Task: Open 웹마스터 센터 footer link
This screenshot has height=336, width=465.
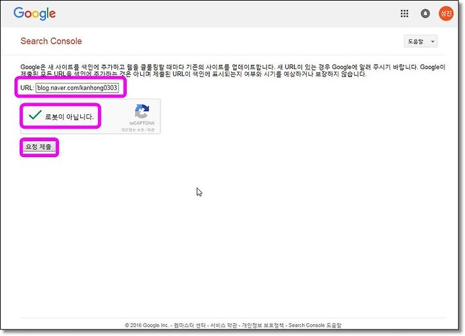Action: point(189,325)
